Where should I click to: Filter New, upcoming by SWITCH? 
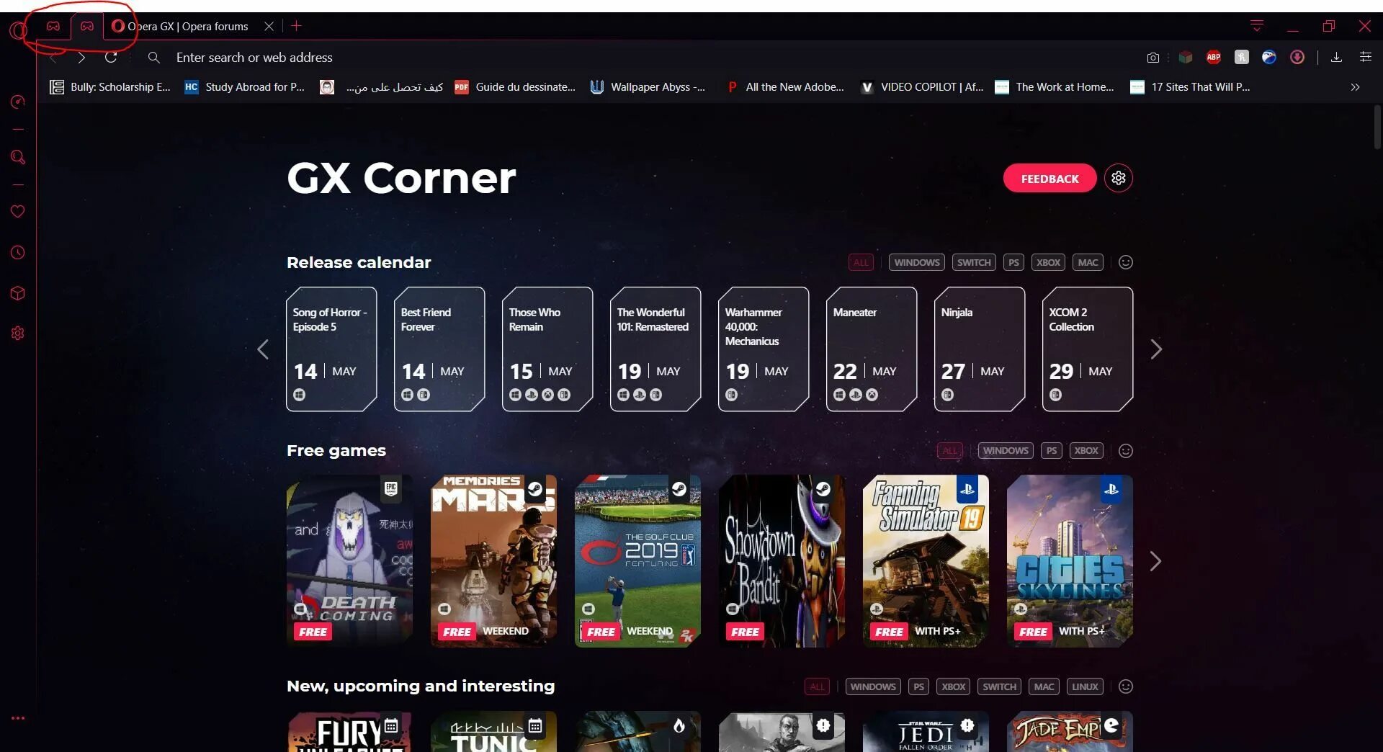(x=1000, y=686)
